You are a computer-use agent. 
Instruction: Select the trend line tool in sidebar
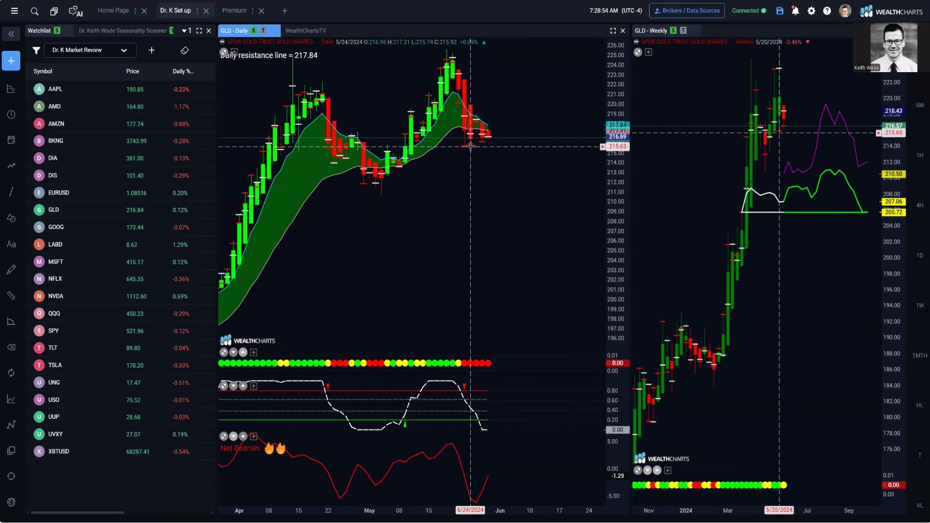(x=11, y=192)
